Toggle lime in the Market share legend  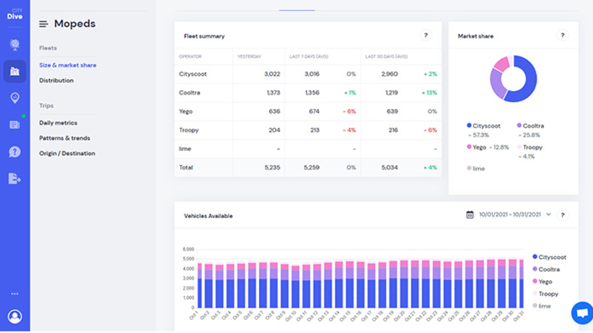pos(476,168)
